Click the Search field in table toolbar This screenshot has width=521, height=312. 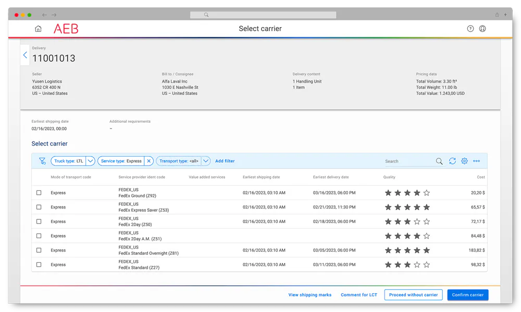pos(410,161)
